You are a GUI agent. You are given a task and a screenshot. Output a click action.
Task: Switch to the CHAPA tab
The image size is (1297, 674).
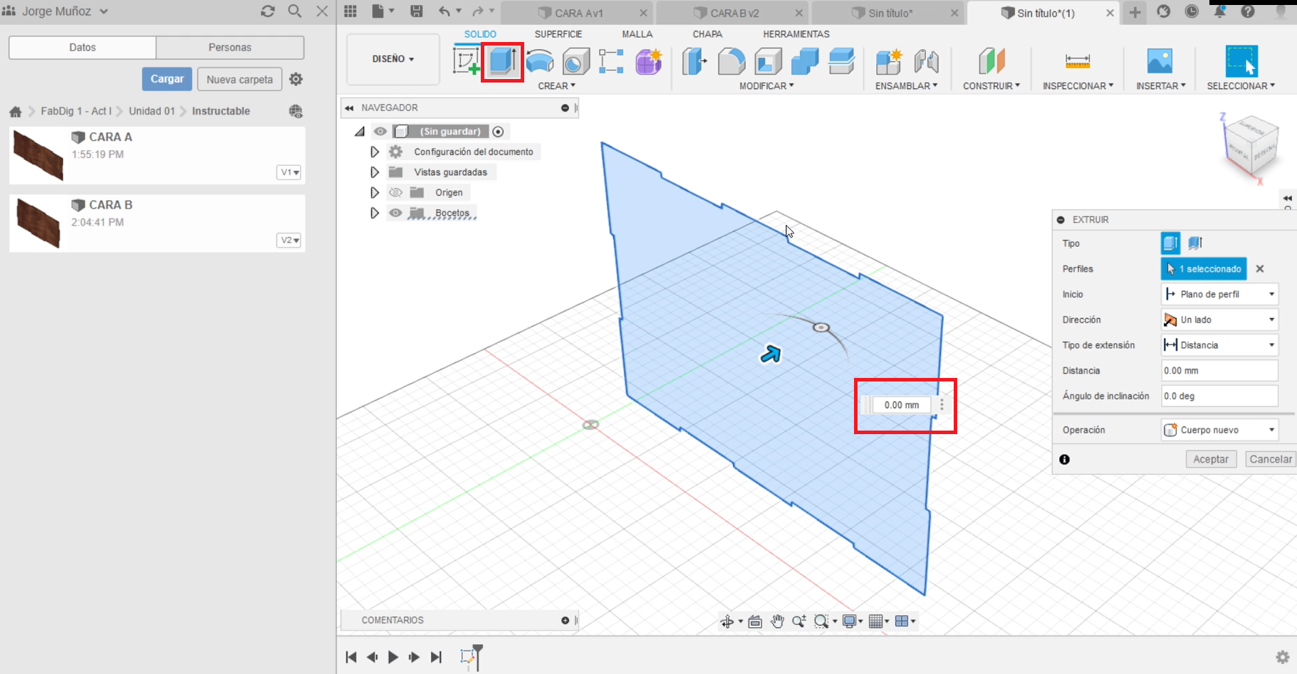(707, 34)
